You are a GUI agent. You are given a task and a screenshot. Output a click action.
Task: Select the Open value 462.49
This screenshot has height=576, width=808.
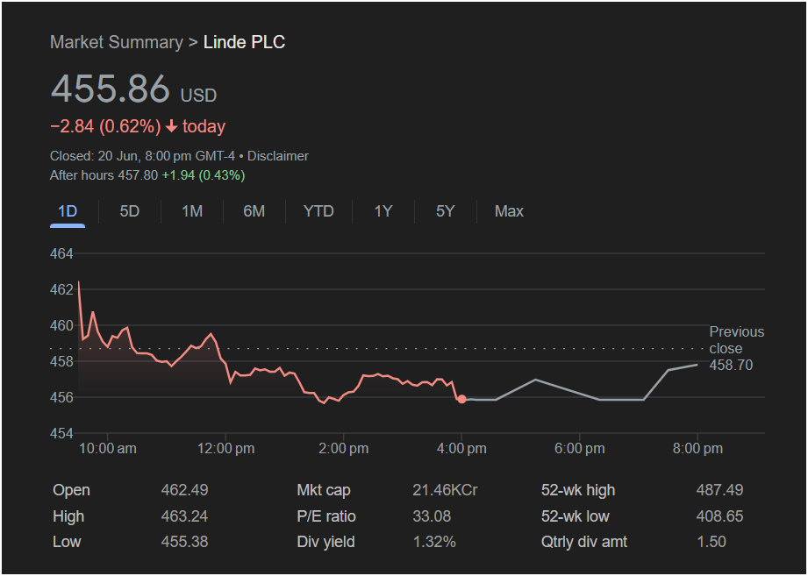[x=184, y=490]
